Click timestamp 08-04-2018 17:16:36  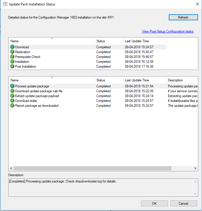click(x=139, y=67)
